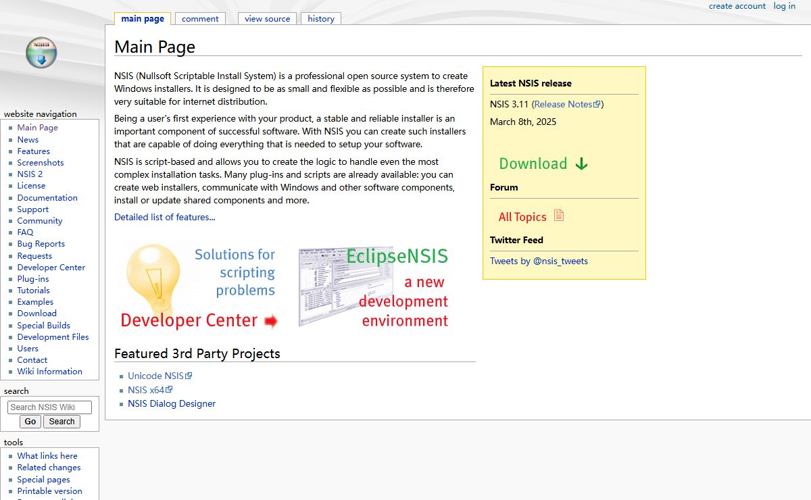Click the Search button
811x500 pixels.
[62, 422]
